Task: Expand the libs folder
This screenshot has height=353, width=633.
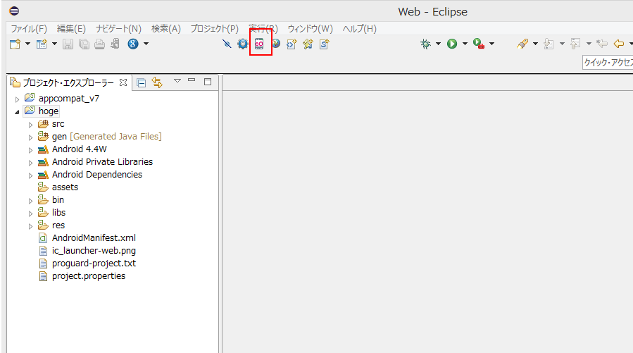Action: 30,213
